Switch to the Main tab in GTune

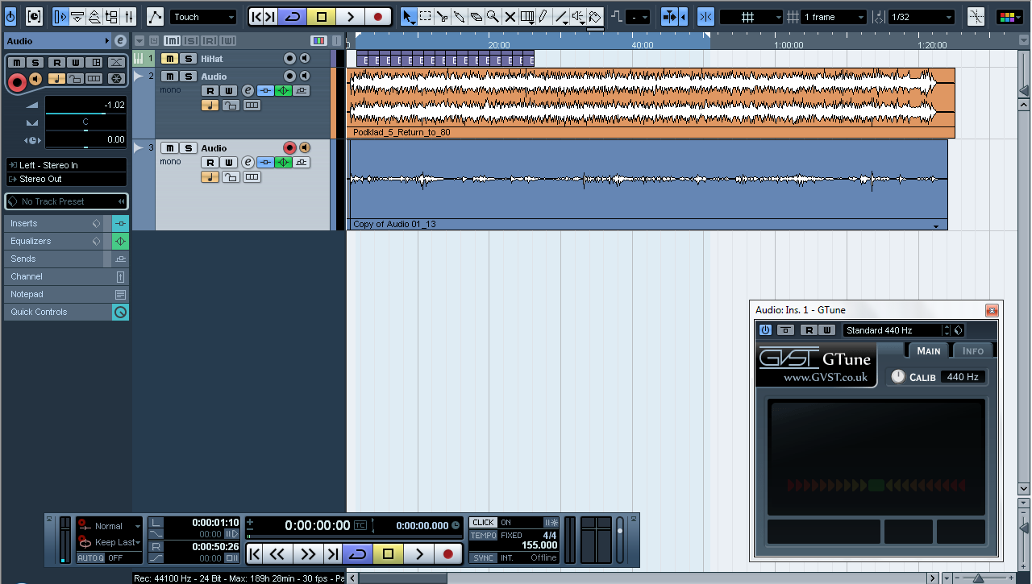[928, 350]
